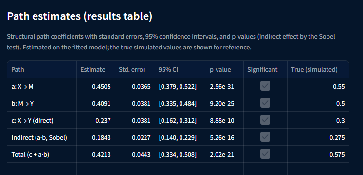Toggle Significant checkbox for Indirect (a·b, Sobel)
Viewport: 363px width, 175px height.
point(265,137)
